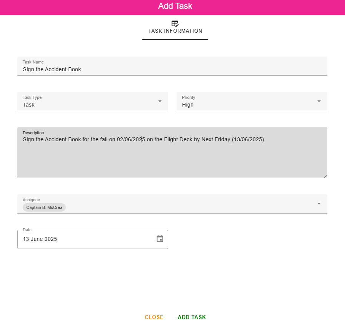
Task: Click the Task Information tab icon
Action: (175, 23)
